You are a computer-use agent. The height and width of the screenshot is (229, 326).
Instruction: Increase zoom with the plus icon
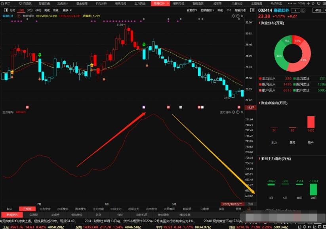308,3
